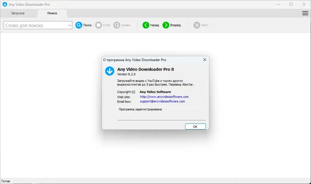Click the download arrow logo in About dialog
This screenshot has height=184, width=311.
pos(109,71)
